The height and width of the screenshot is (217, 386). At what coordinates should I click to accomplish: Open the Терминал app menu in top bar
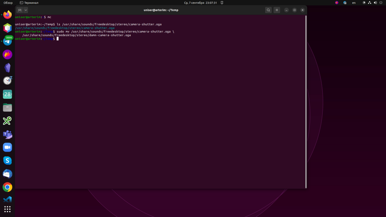[29, 3]
